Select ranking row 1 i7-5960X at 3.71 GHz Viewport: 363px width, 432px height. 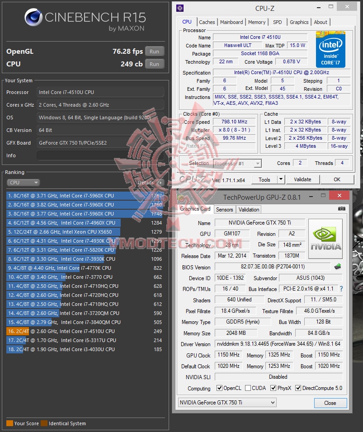[x=85, y=196]
